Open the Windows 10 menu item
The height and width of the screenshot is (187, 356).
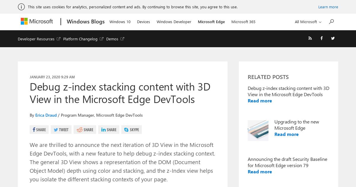(120, 22)
